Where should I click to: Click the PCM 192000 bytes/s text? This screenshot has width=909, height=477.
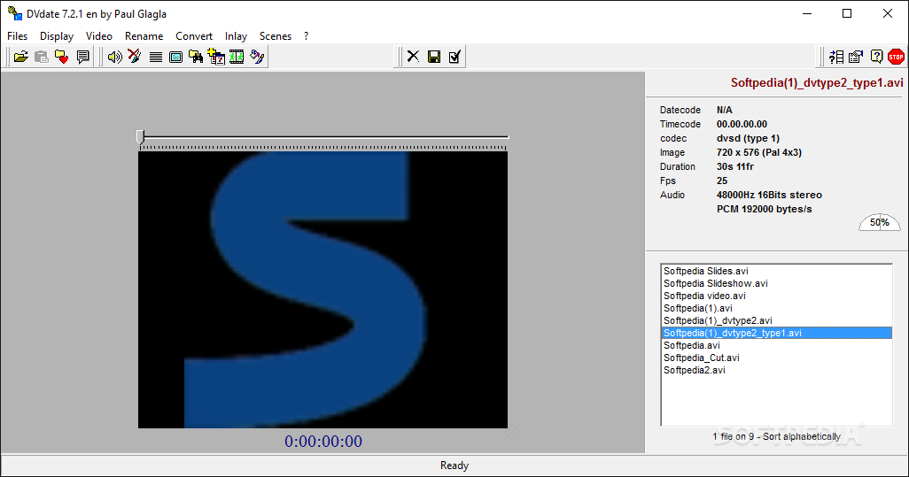[x=764, y=209]
